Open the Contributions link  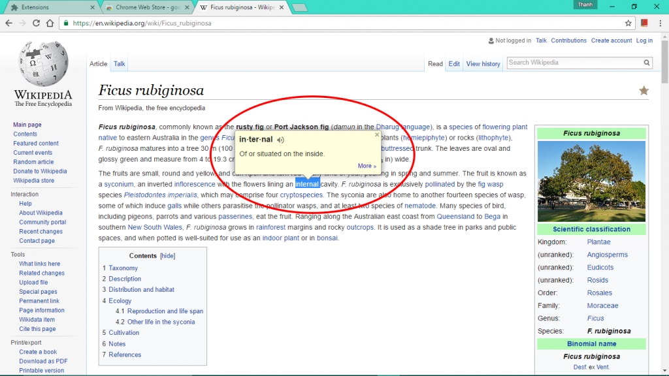pos(569,40)
